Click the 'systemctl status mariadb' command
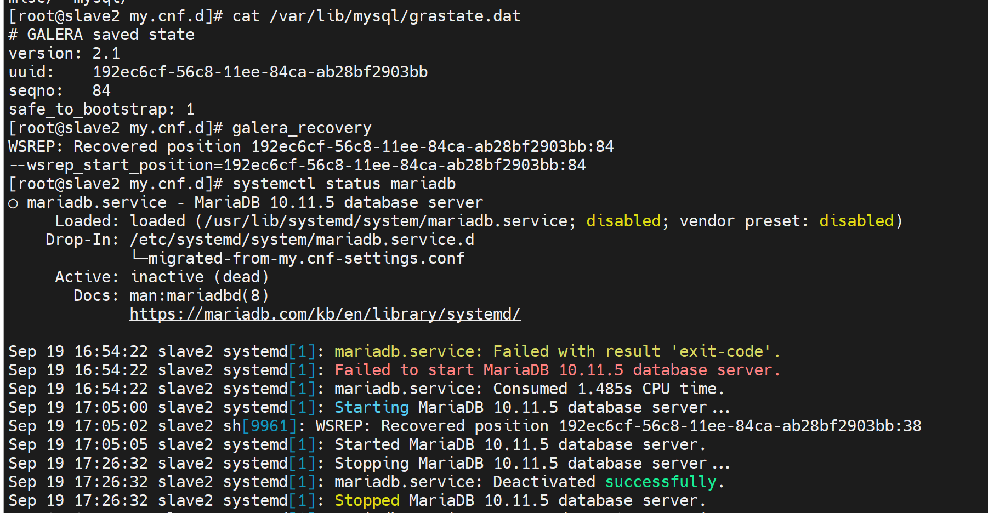This screenshot has height=513, width=988. (344, 184)
